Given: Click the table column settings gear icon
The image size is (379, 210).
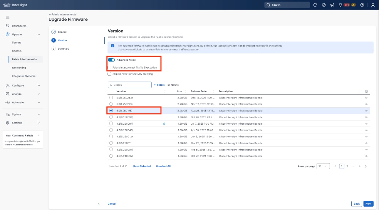Looking at the screenshot, I should 366,91.
